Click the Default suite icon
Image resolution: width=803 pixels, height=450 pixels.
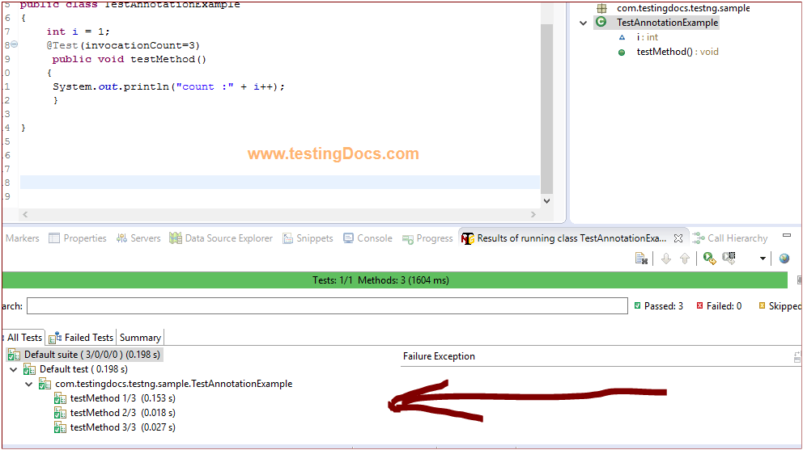pos(14,355)
